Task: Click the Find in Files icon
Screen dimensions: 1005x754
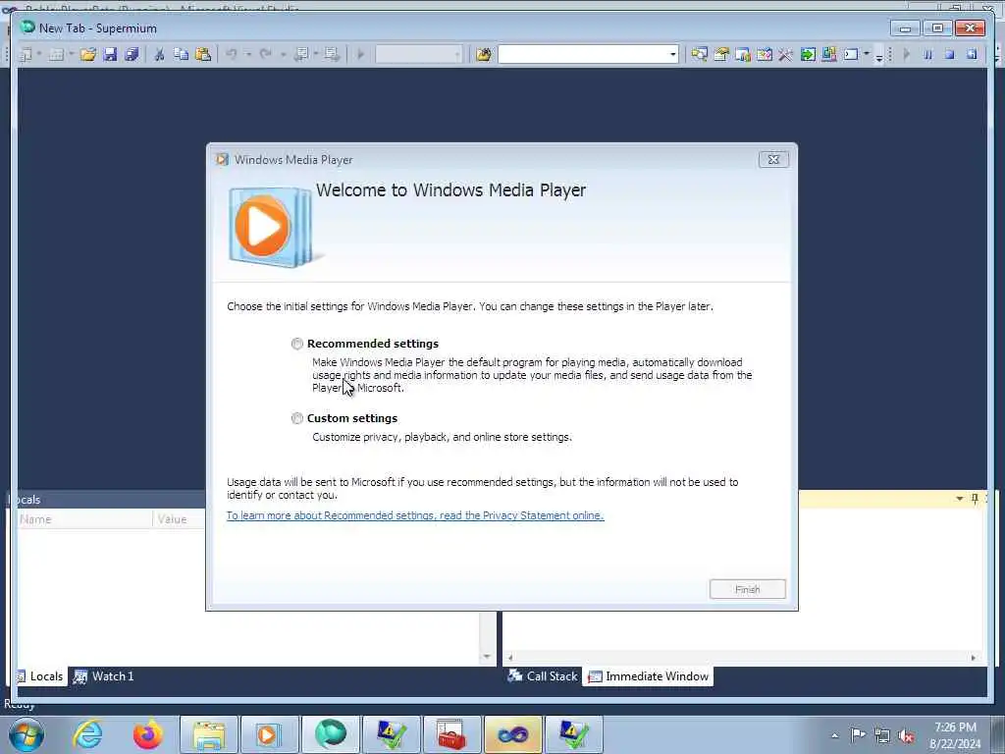Action: pyautogui.click(x=484, y=55)
